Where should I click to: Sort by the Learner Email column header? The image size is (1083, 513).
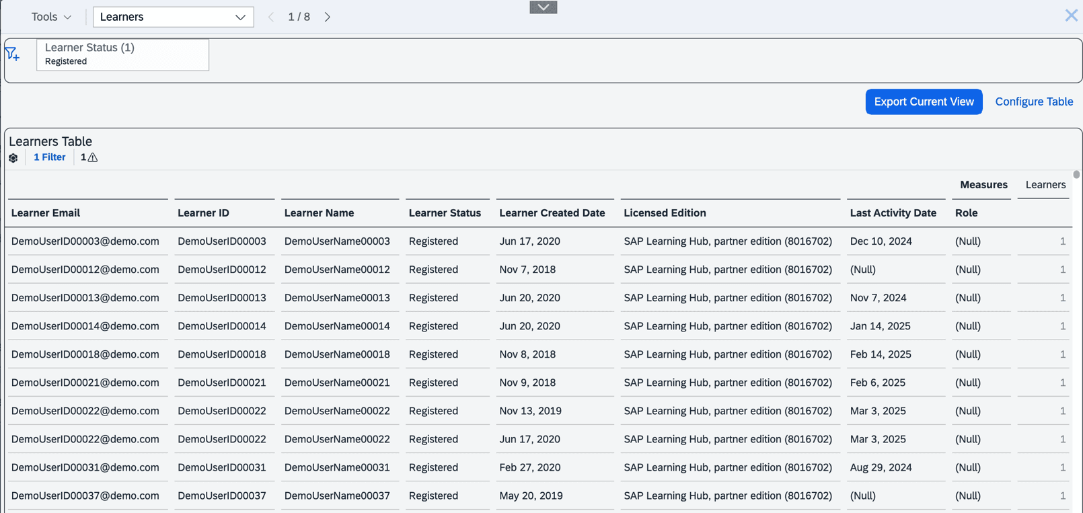click(x=46, y=213)
